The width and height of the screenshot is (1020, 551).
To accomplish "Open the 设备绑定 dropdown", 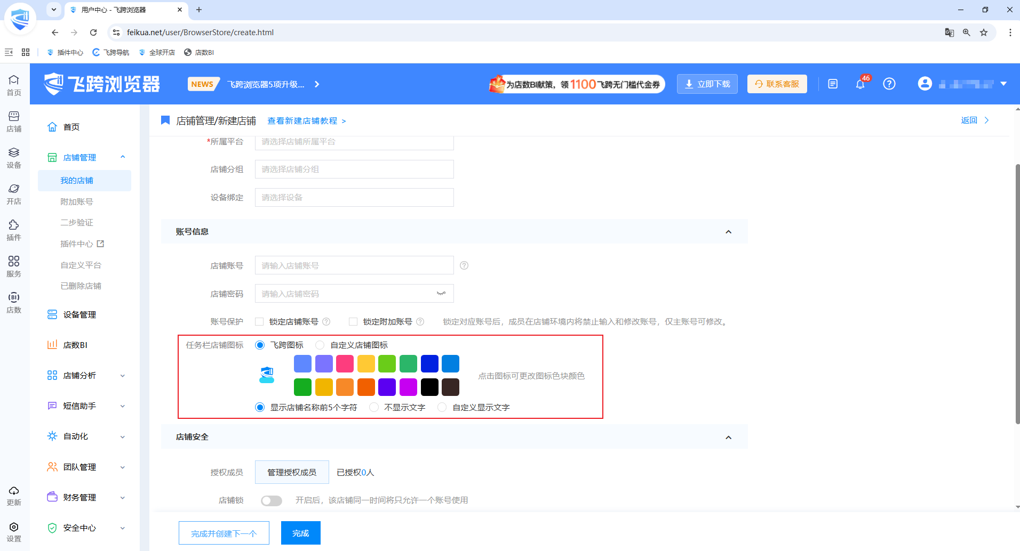I will (354, 198).
